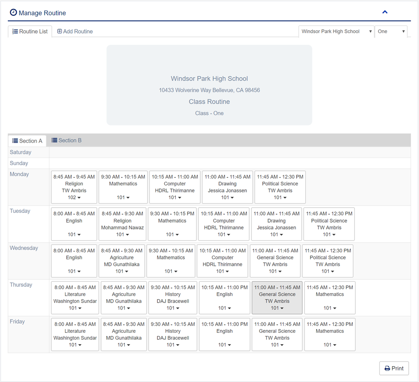Click the clock icon beside Manage Routine
Screen dimensions: 419x382
(x=13, y=13)
